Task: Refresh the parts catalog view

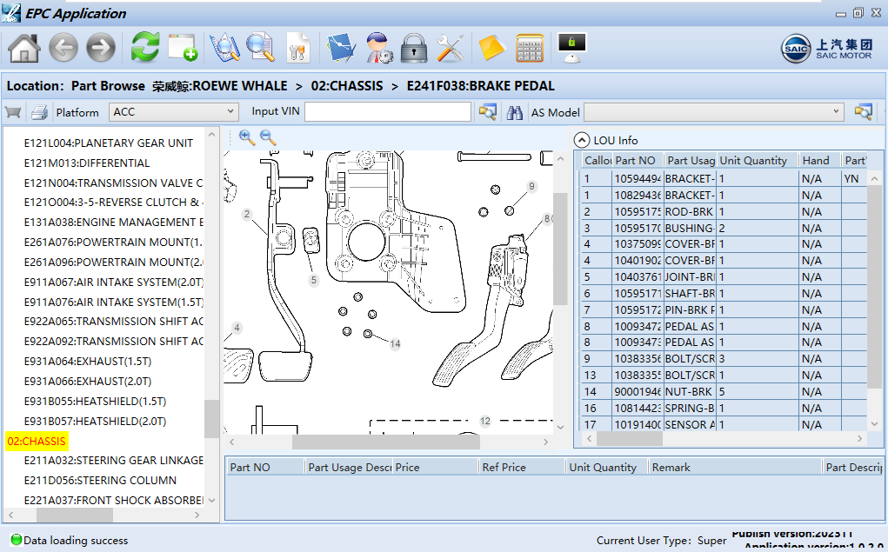Action: click(x=145, y=49)
